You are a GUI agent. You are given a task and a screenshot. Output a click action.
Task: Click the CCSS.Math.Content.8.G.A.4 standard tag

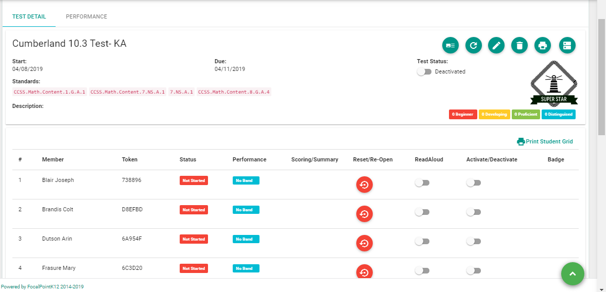234,92
